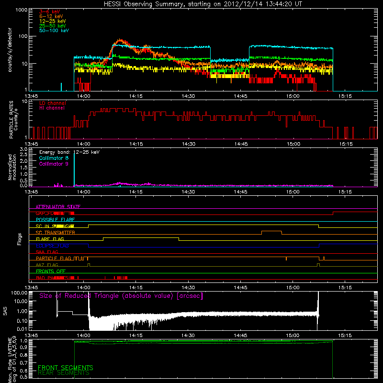Click the "0.7" tick on livetime axis
Image resolution: width=383 pixels, height=383 pixels.
[x=23, y=363]
